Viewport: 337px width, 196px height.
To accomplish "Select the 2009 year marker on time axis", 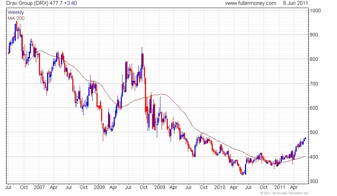I will tap(159, 188).
